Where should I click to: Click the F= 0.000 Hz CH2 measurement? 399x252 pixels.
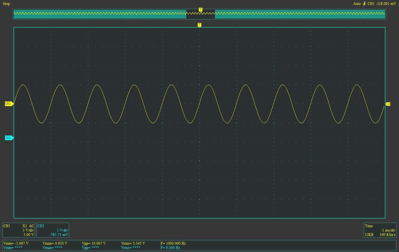point(170,248)
